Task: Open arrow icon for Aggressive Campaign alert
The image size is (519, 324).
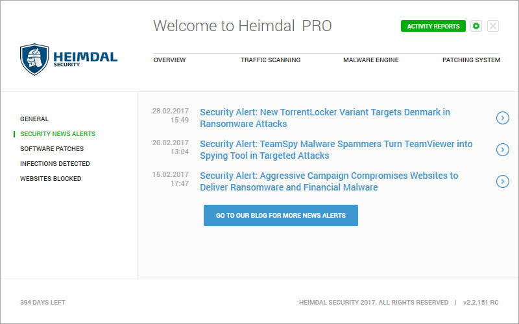Action: click(x=502, y=181)
